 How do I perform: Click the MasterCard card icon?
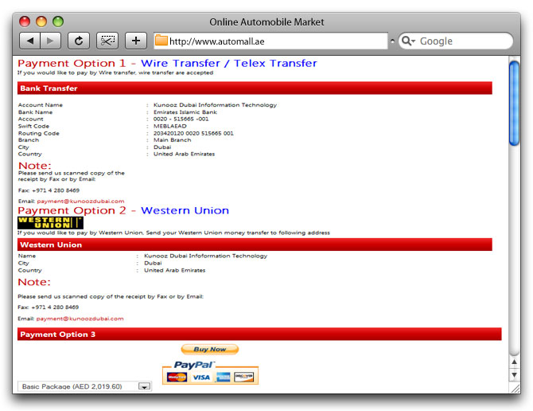[x=177, y=377]
